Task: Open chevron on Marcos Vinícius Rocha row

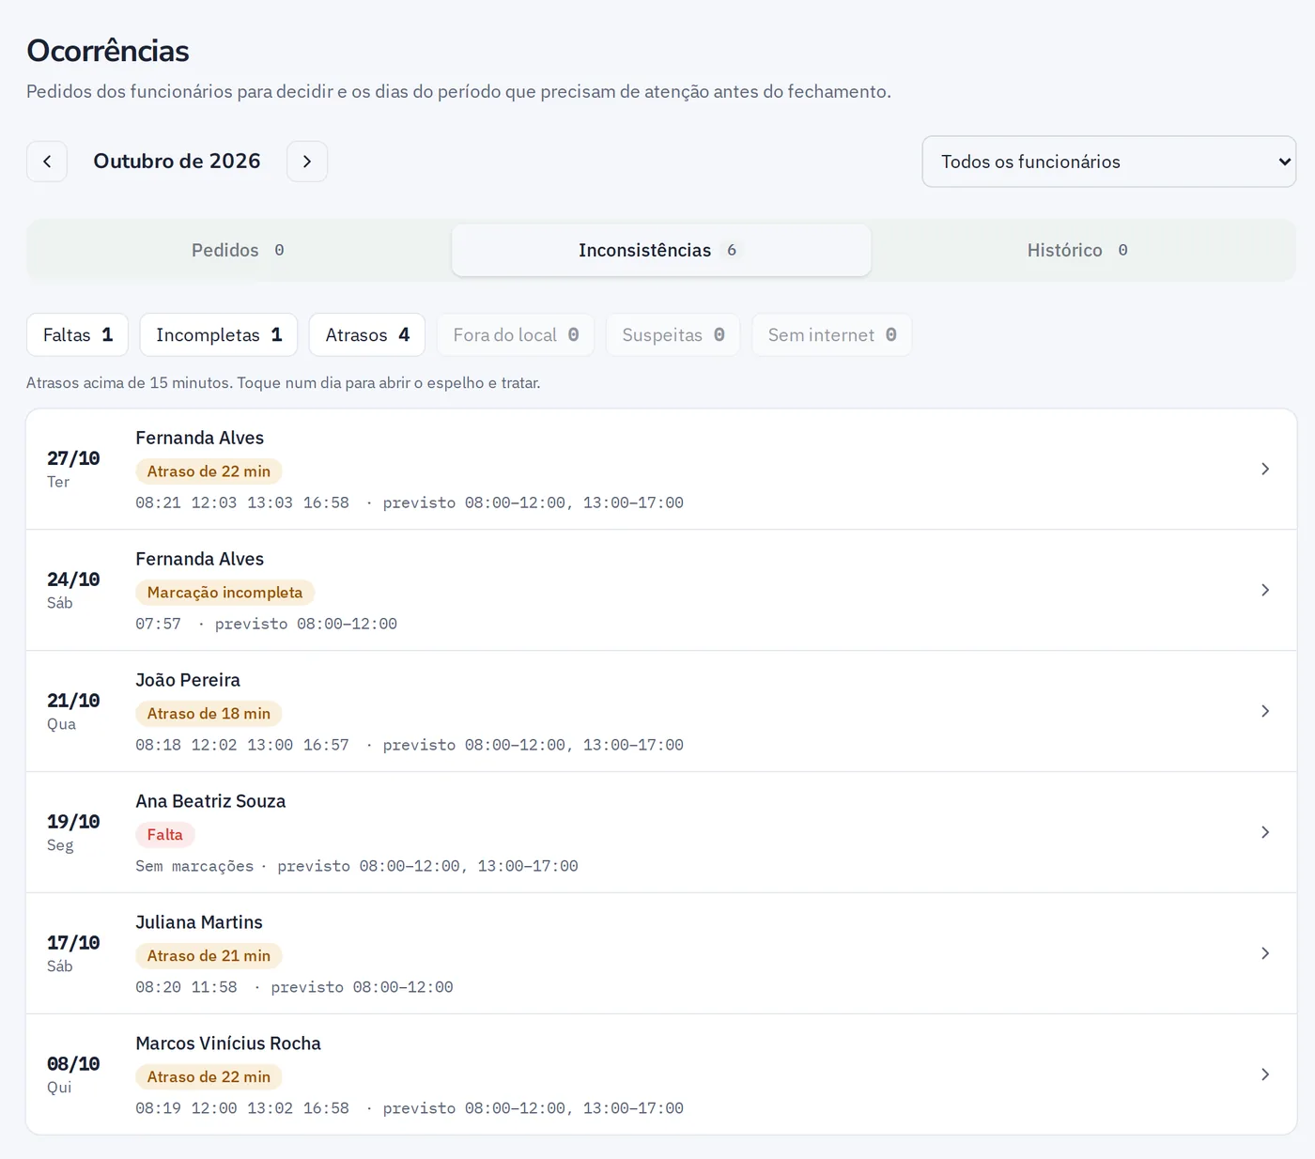Action: click(x=1265, y=1074)
